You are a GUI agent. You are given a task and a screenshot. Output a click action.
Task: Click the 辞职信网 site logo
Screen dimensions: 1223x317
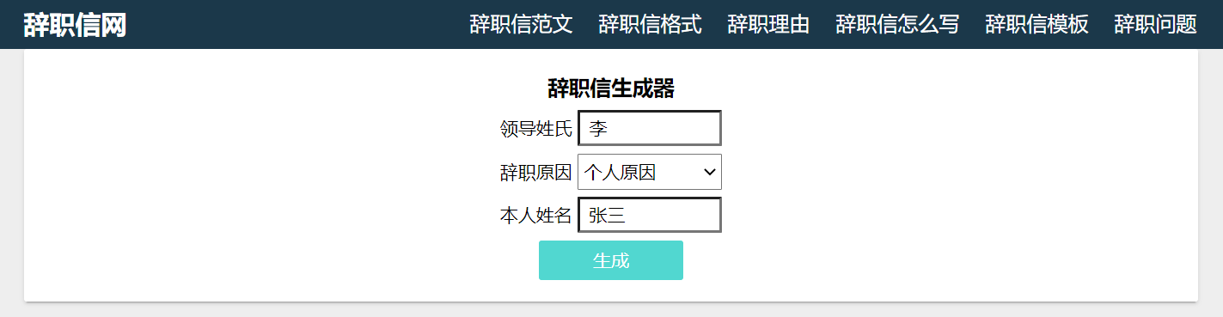(x=75, y=25)
